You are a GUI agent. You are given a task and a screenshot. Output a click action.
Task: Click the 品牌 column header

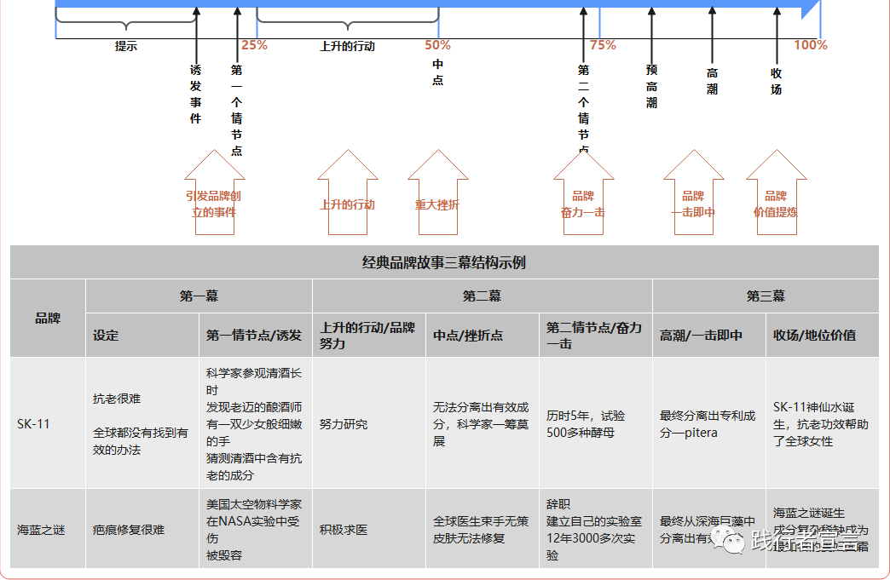[x=48, y=318]
